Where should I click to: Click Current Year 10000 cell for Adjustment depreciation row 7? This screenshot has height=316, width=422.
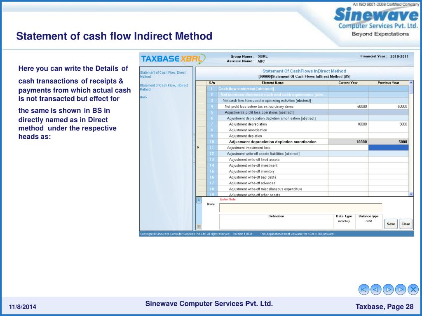tap(348, 124)
